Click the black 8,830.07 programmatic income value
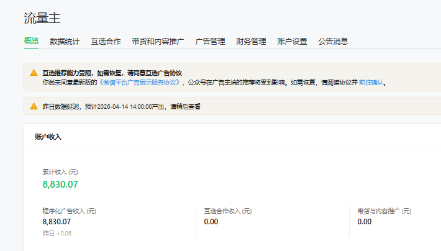441x251 pixels. pyautogui.click(x=57, y=222)
